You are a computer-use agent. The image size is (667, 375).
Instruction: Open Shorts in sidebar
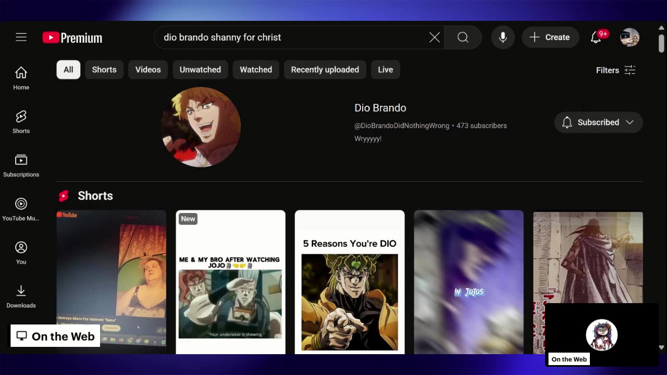click(21, 122)
